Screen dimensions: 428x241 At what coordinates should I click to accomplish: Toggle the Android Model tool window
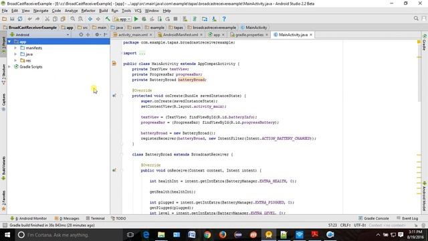click(x=425, y=196)
